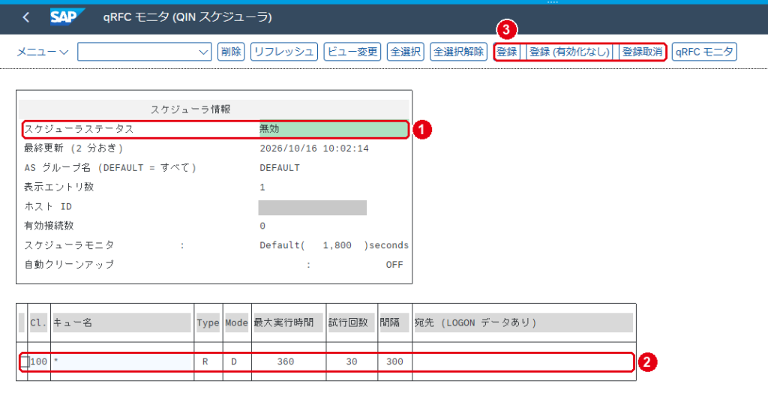The image size is (768, 402).
Task: Open the qRFC モニタ button
Action: click(704, 52)
